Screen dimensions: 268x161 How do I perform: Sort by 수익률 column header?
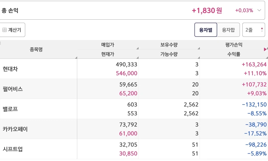234,54
